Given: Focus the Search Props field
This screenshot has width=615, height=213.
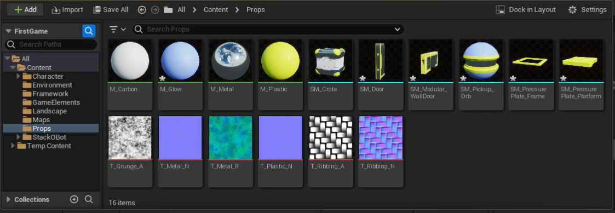Looking at the screenshot, I should pyautogui.click(x=268, y=29).
